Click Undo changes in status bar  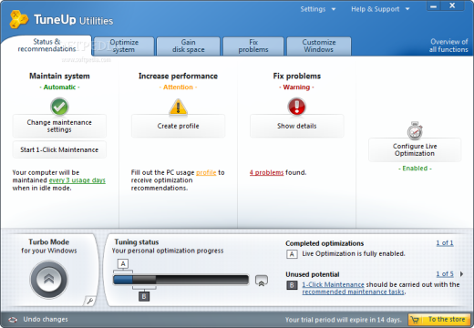46,320
